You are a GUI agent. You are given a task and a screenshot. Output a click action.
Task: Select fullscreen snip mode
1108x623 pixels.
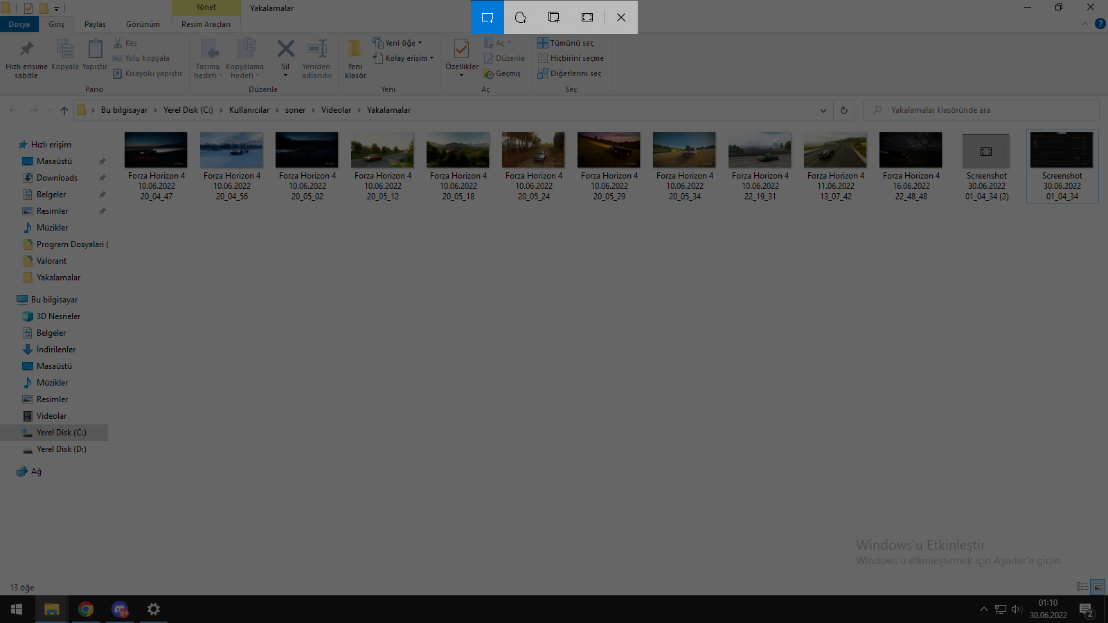pos(587,17)
